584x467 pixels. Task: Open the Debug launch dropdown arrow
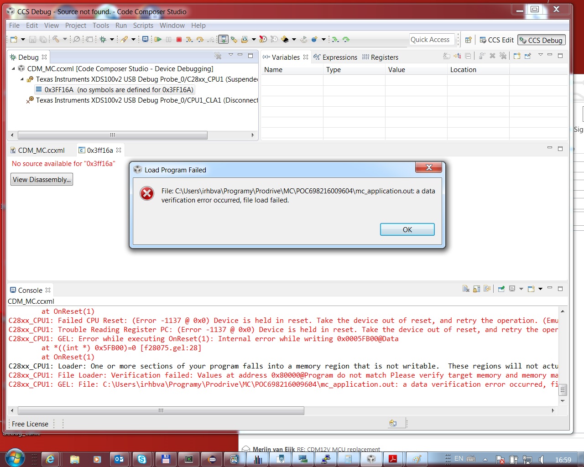112,40
